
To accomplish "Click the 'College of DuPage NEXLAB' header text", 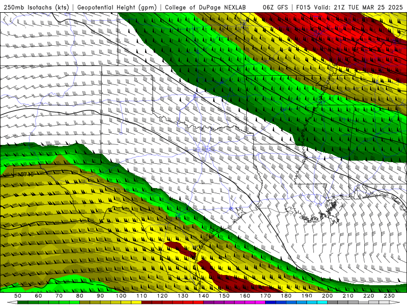I will [206, 7].
